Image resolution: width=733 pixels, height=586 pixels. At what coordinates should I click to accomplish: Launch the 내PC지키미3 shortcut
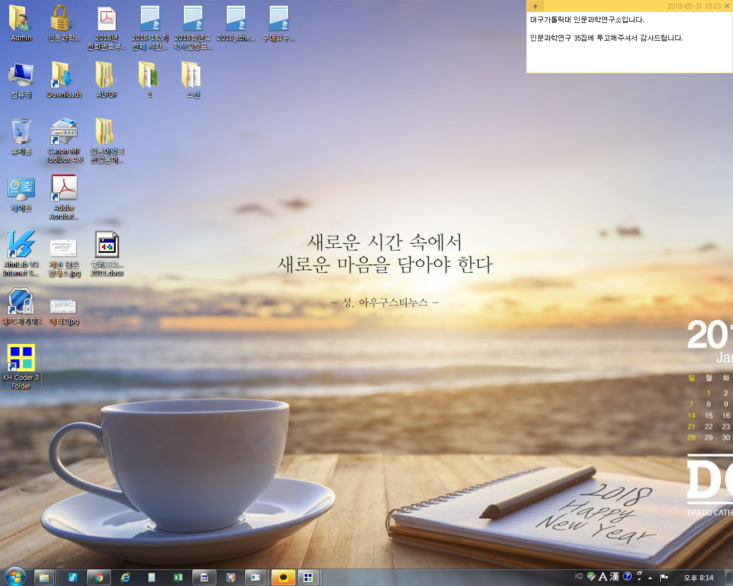pos(21,307)
